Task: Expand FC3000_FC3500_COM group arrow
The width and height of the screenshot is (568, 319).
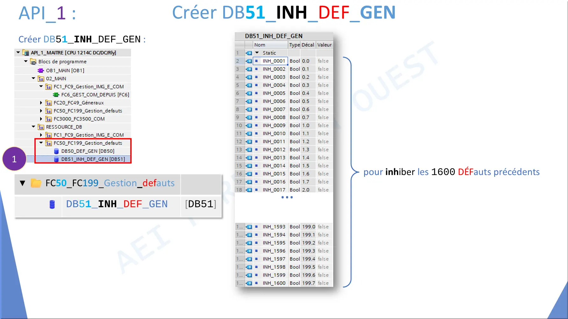Action: tap(41, 119)
